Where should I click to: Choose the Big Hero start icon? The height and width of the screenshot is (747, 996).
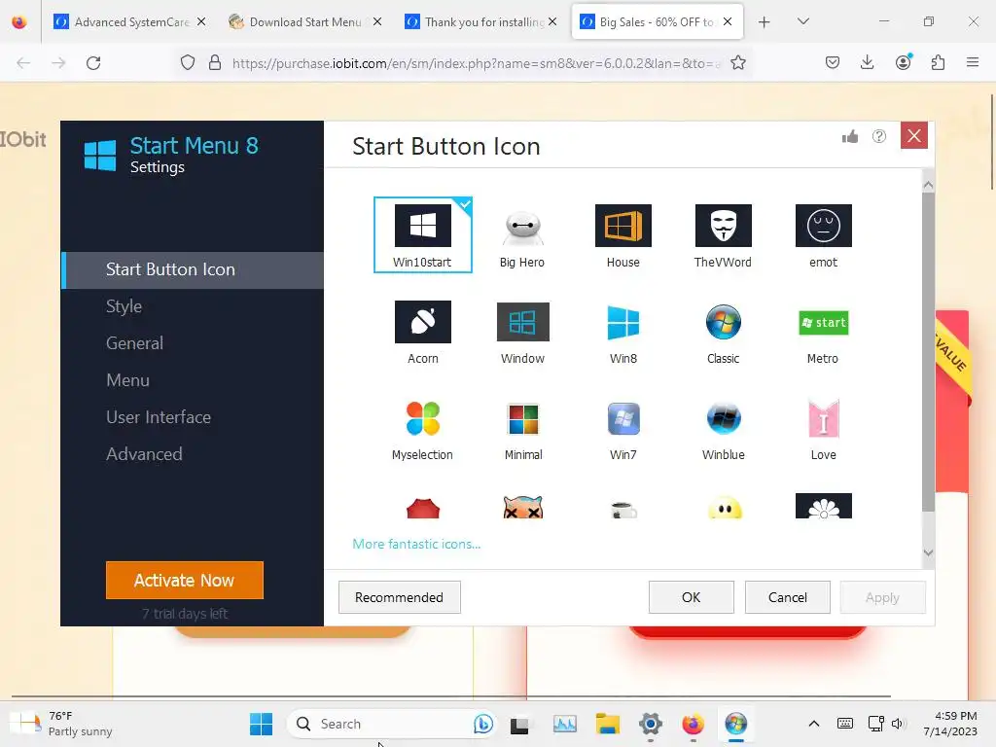522,234
